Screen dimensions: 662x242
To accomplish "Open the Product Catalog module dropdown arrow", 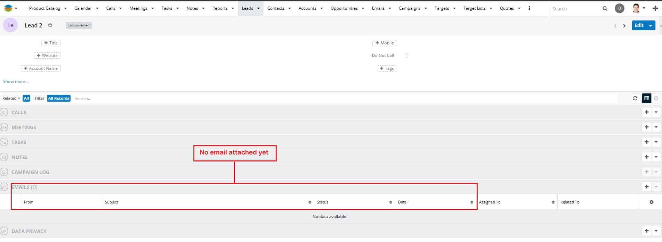I will pyautogui.click(x=65, y=8).
